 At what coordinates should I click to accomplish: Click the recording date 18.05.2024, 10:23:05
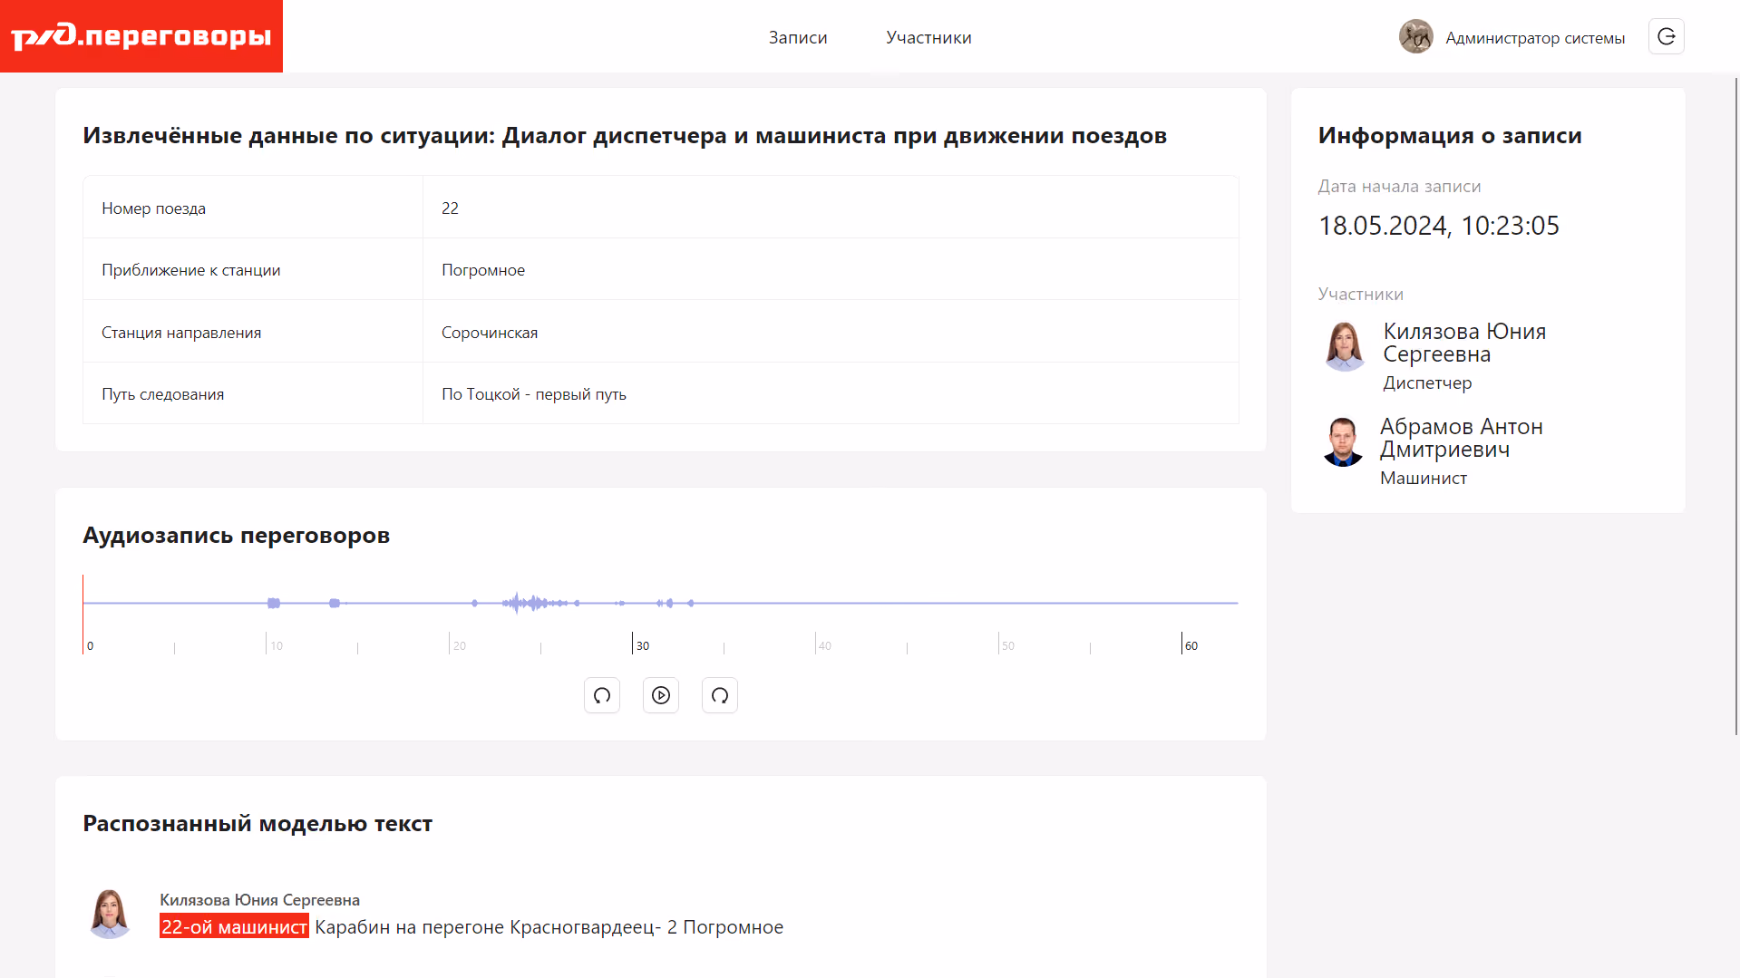[1438, 226]
